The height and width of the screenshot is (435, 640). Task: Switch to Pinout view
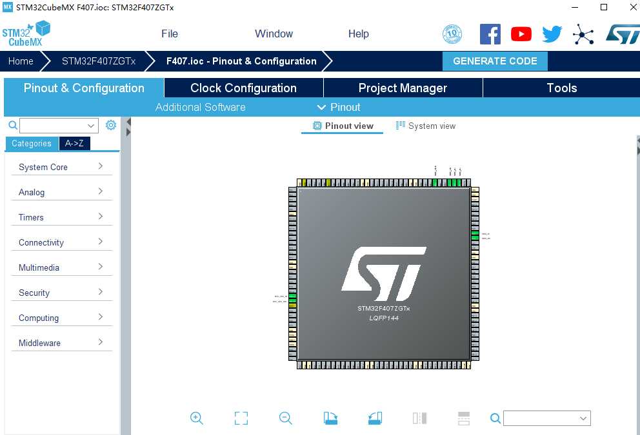(343, 126)
